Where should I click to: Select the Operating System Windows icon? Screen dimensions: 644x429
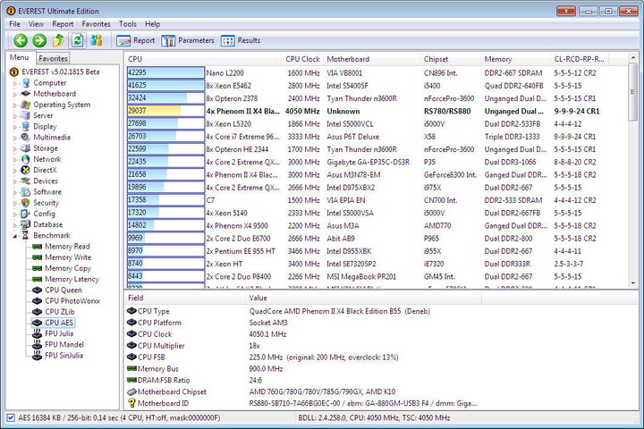[25, 105]
